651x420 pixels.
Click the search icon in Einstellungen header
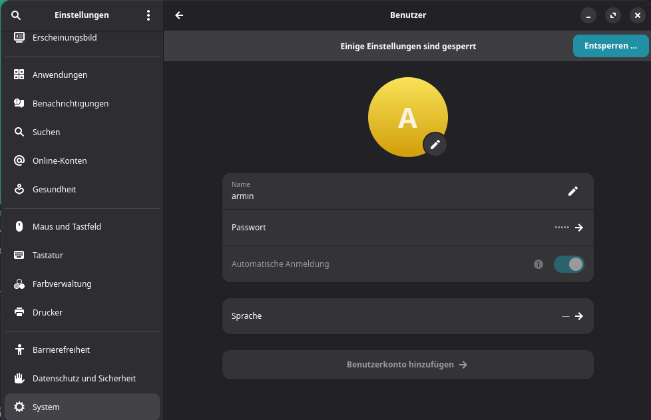16,15
